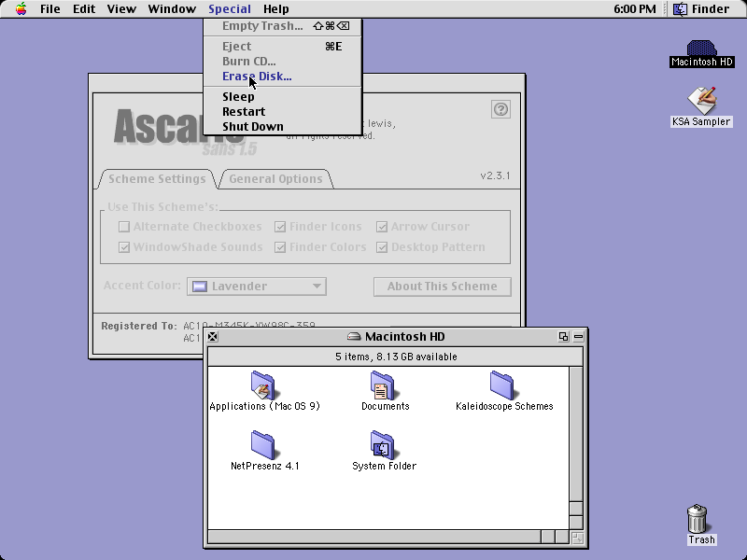Select the System Folder icon
This screenshot has width=747, height=560.
click(x=383, y=445)
